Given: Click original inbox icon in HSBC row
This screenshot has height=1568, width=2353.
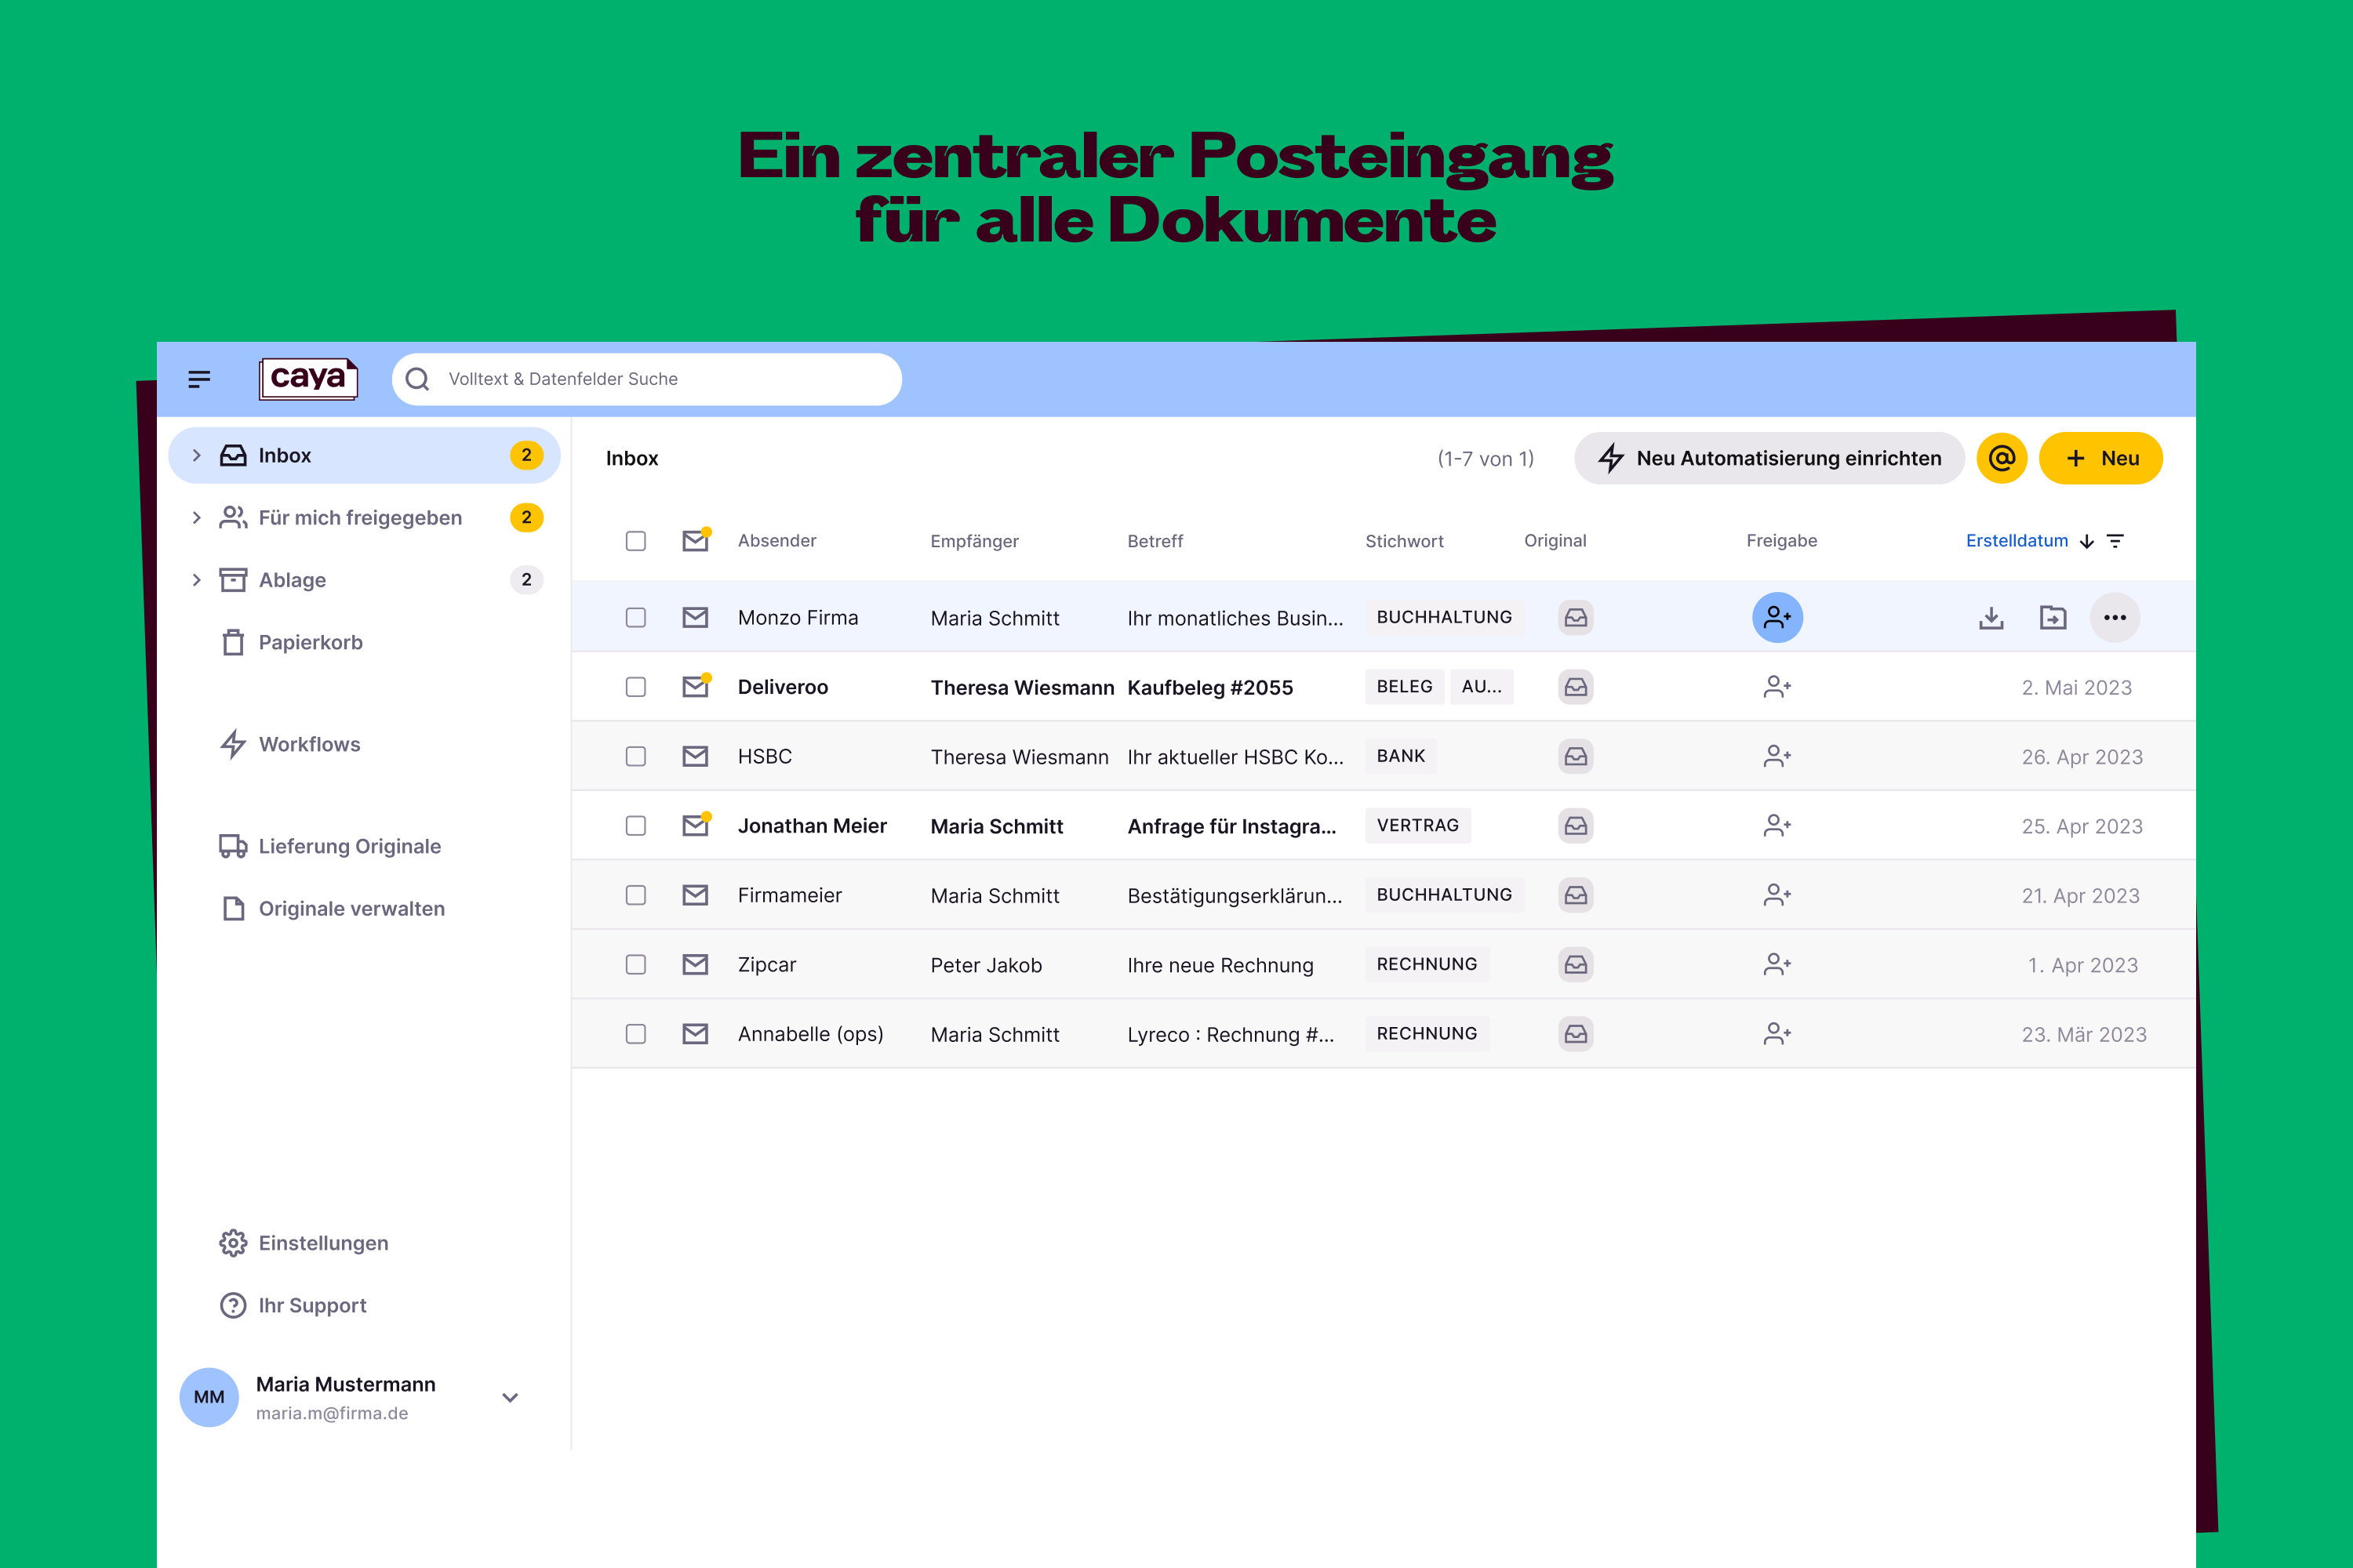Looking at the screenshot, I should (x=1576, y=757).
